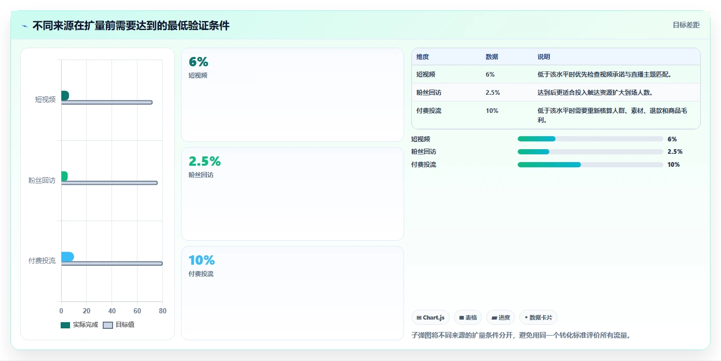Click the 粉丝回访 progress bar
This screenshot has width=721, height=361.
590,152
